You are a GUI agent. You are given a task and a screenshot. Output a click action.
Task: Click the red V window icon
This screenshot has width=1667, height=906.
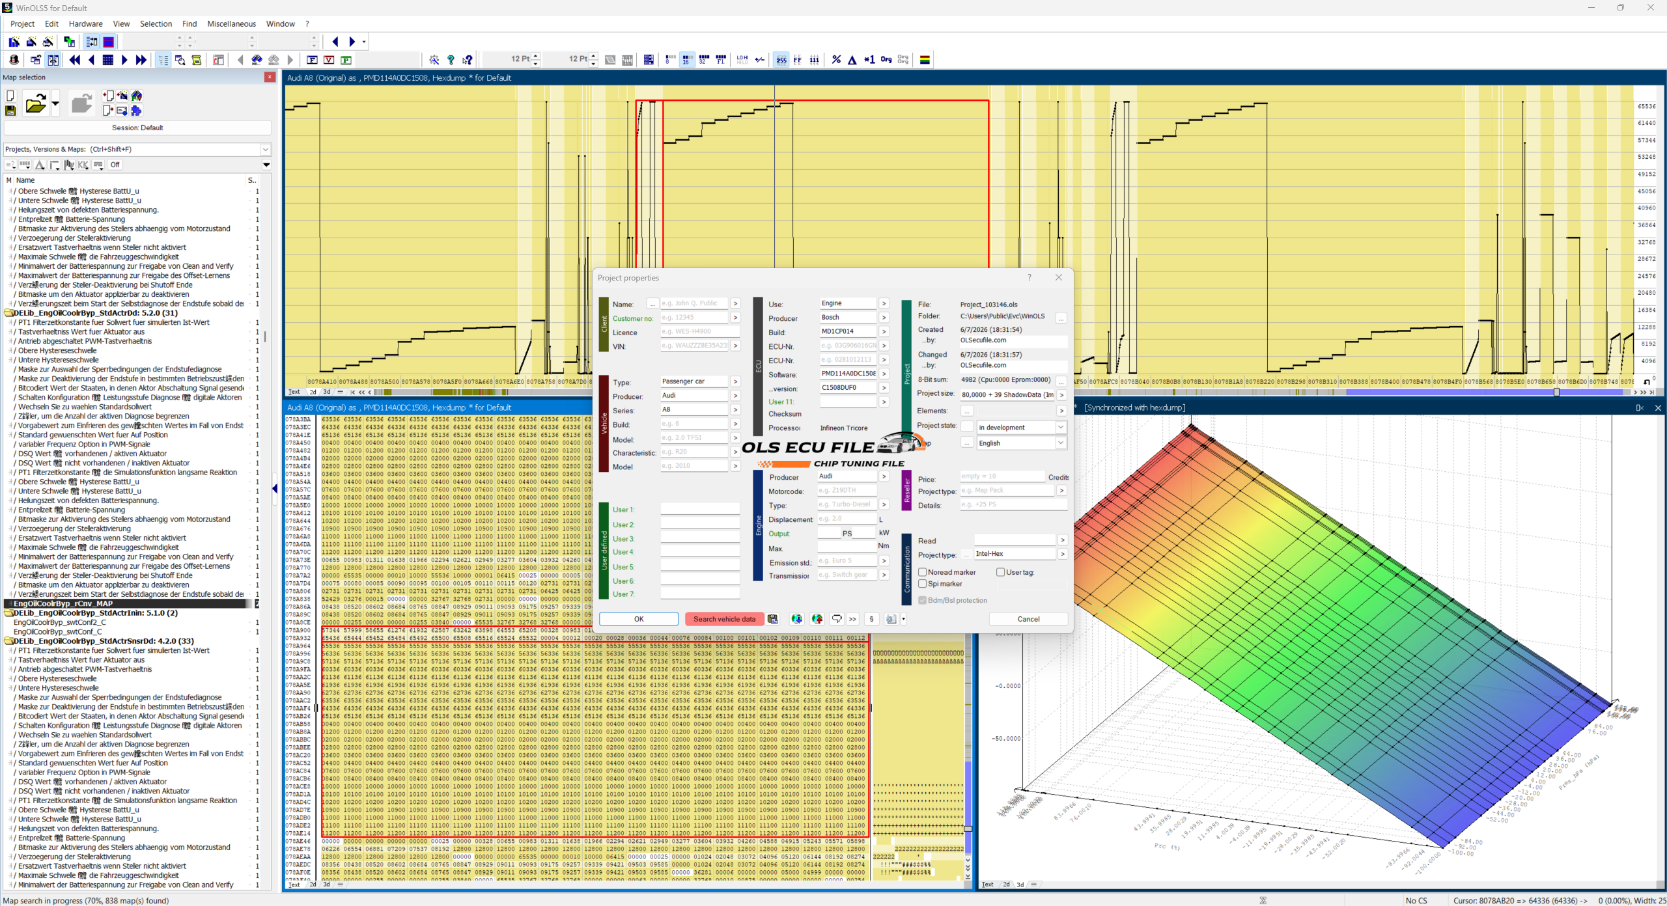[329, 60]
